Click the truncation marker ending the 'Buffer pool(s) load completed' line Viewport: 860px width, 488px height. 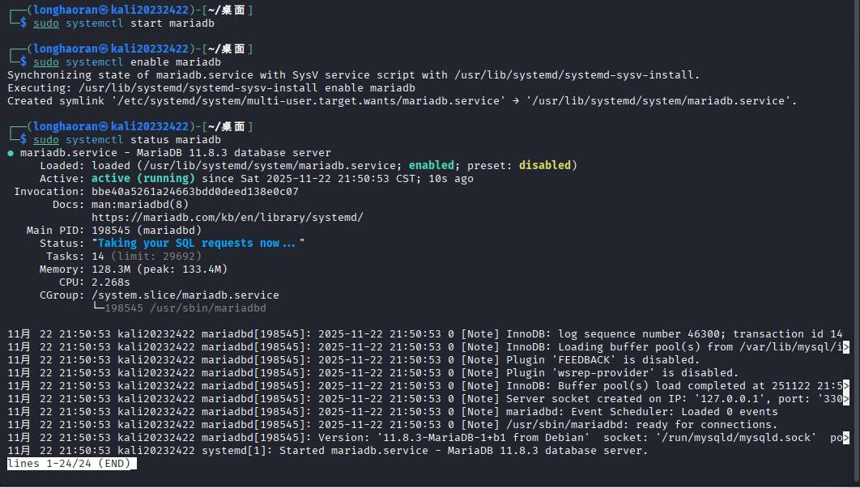point(846,385)
